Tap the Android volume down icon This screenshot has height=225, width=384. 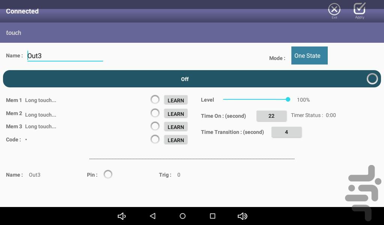pyautogui.click(x=122, y=216)
